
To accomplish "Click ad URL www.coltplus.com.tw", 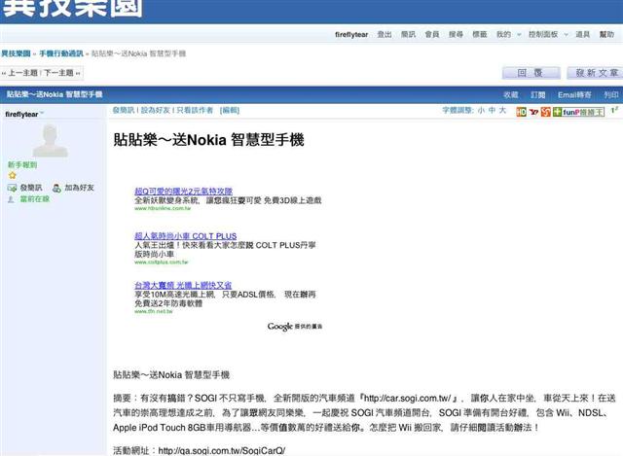I will pos(162,263).
